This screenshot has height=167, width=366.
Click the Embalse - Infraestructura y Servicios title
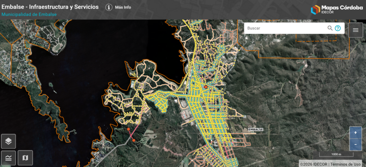point(50,7)
